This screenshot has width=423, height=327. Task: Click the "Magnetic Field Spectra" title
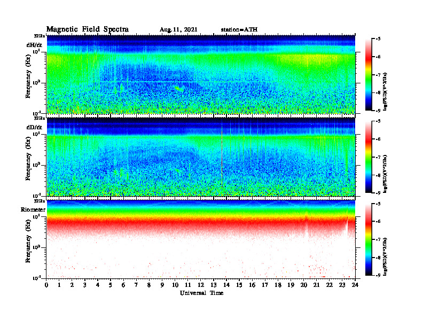click(88, 29)
